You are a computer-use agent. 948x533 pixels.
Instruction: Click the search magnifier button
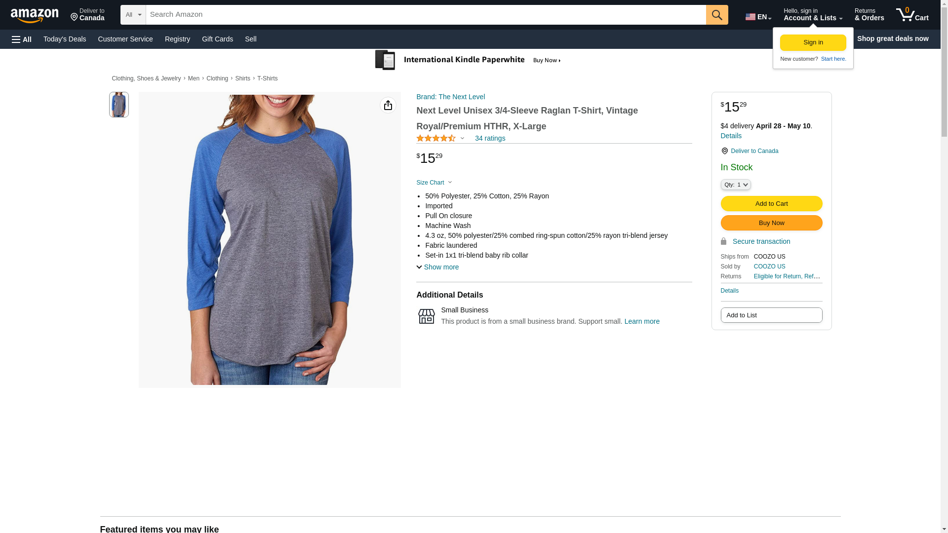click(x=717, y=15)
